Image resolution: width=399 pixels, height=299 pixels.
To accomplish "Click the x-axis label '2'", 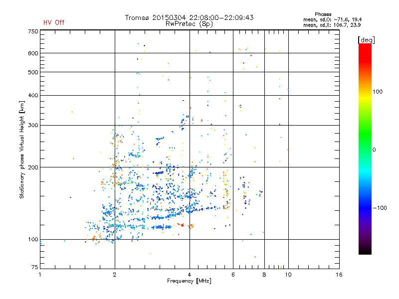I will coord(115,275).
